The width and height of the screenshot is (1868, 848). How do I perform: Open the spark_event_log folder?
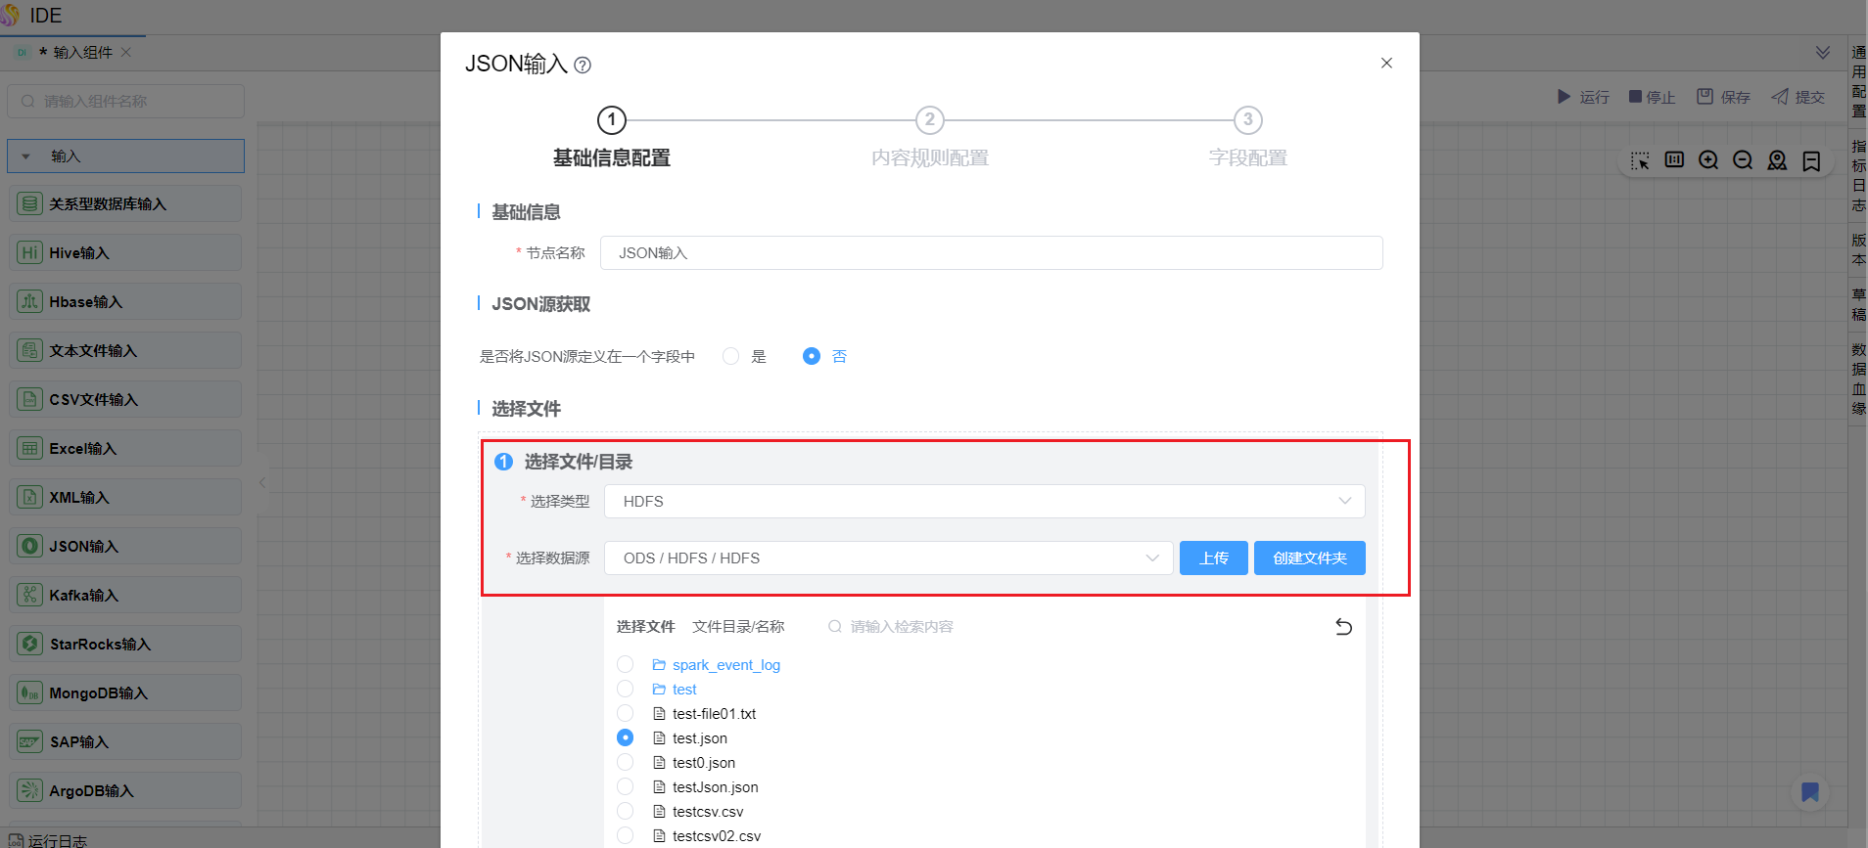(726, 665)
